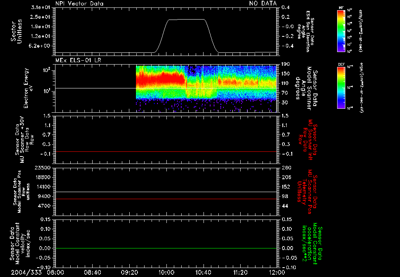The width and height of the screenshot is (400, 277).
Task: Click the 11:20 time axis label
Action: (240, 273)
